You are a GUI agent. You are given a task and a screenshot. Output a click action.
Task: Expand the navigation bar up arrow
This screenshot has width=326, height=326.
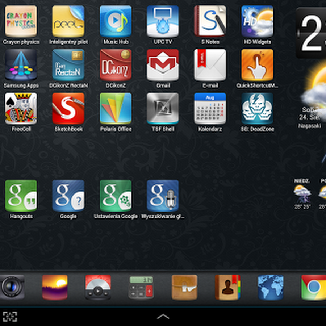(163, 317)
